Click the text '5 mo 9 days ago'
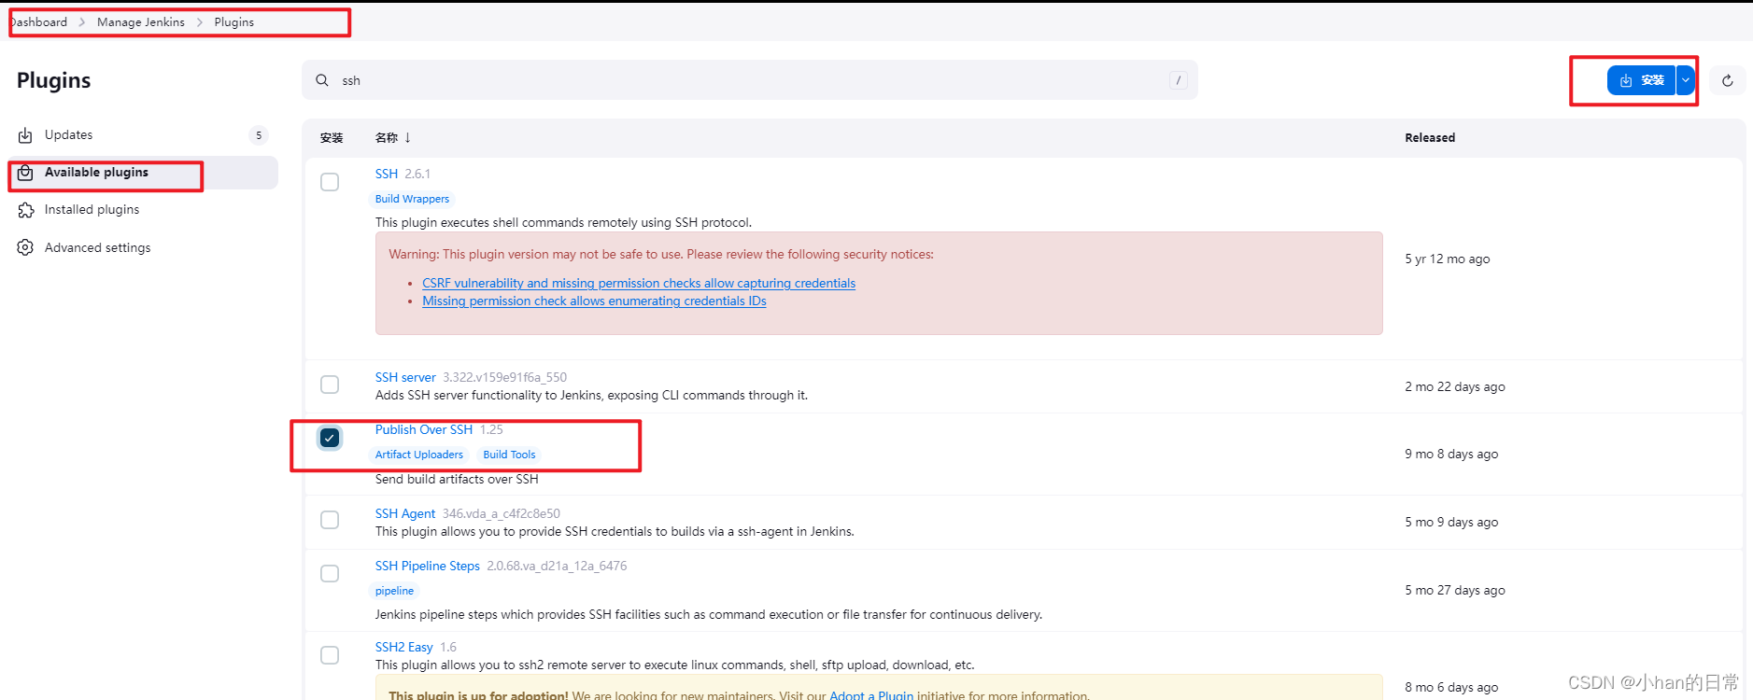This screenshot has height=700, width=1753. click(x=1451, y=522)
